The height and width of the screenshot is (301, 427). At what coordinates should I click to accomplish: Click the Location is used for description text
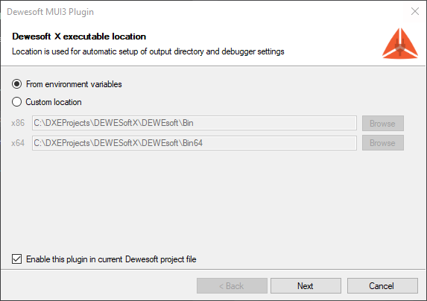tap(148, 51)
